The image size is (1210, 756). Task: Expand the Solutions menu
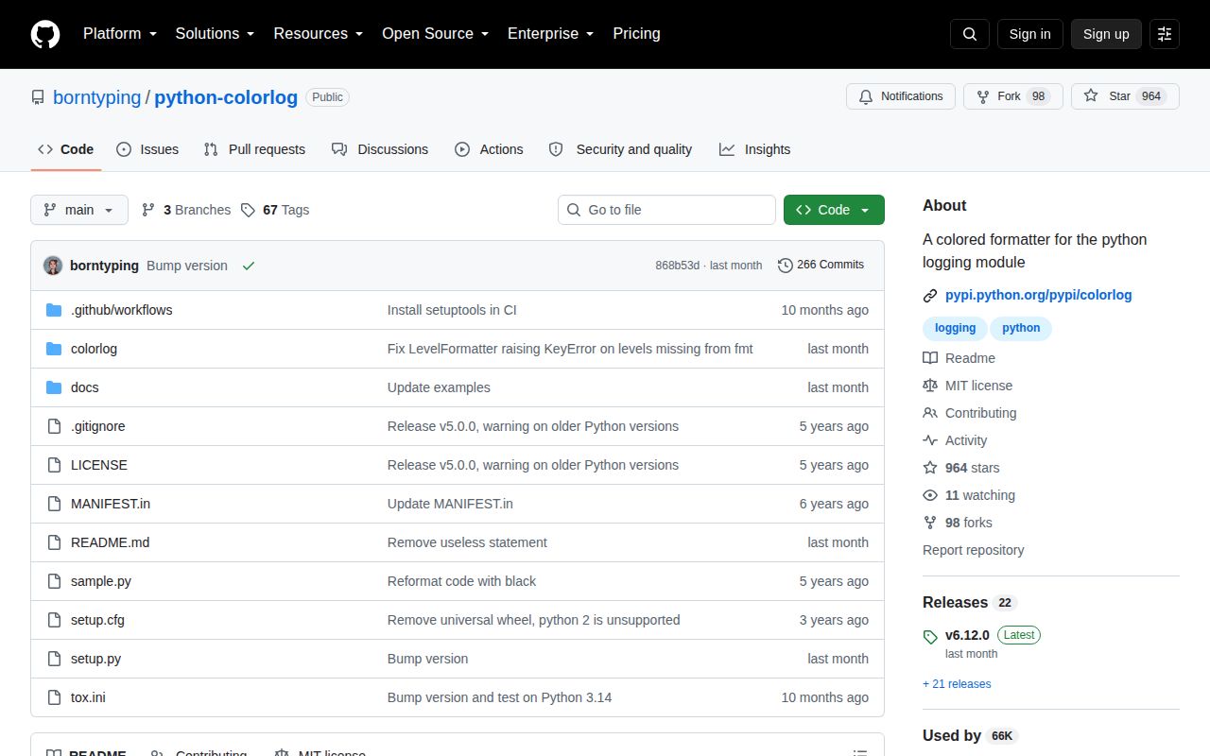coord(215,34)
